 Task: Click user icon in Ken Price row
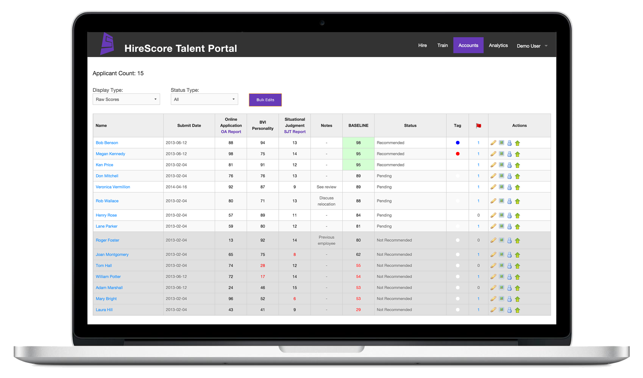click(x=509, y=165)
